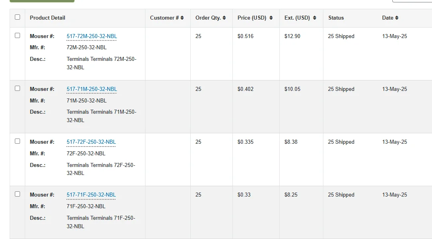Open Mouser part link 517-72M-250-32-NBL
Image resolution: width=432 pixels, height=239 pixels.
point(92,36)
